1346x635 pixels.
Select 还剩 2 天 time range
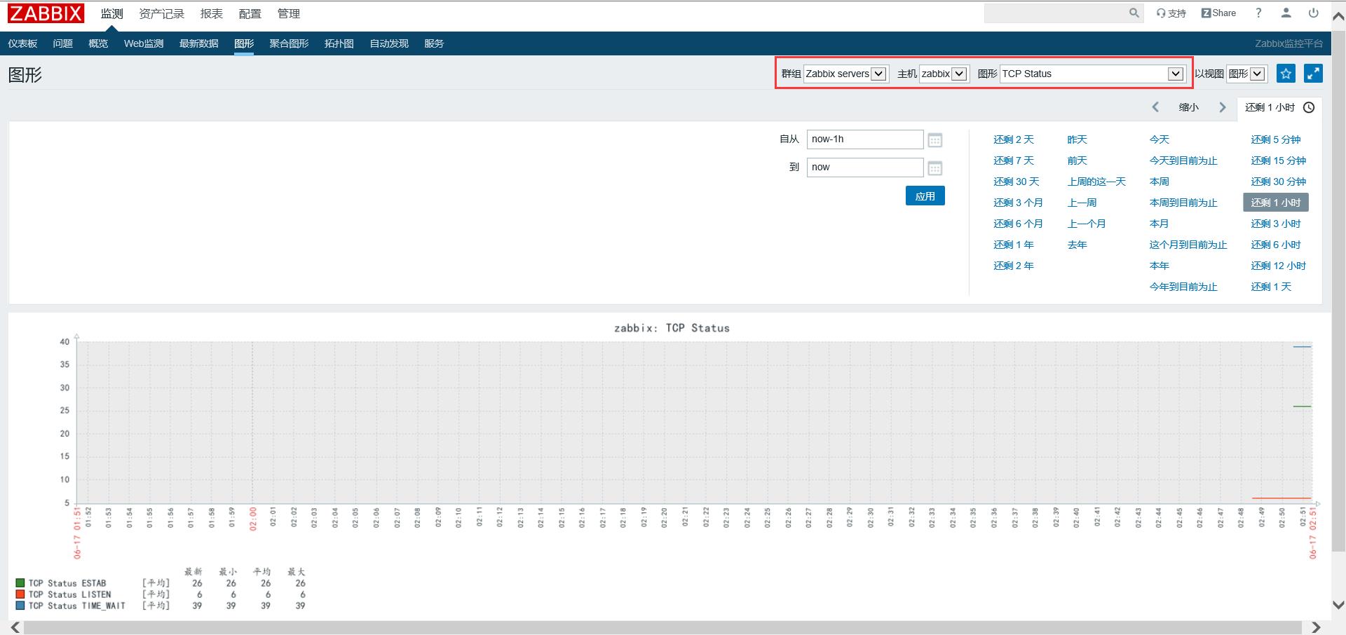pos(1013,139)
